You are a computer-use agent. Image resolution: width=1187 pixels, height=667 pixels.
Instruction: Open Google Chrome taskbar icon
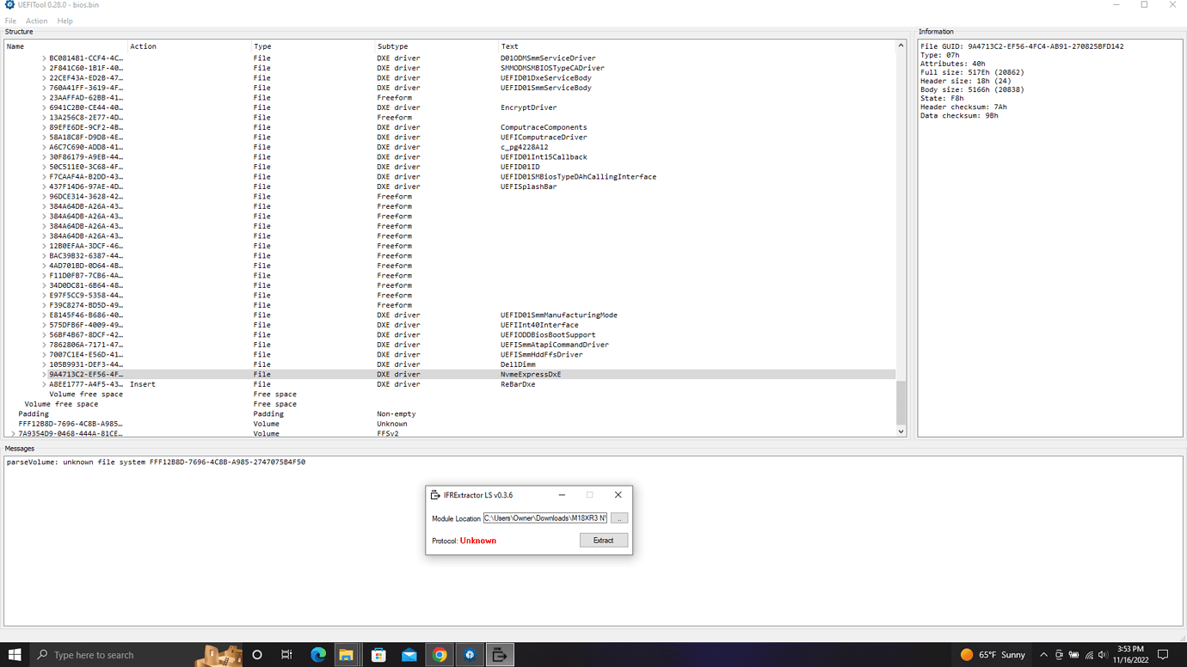coord(440,655)
